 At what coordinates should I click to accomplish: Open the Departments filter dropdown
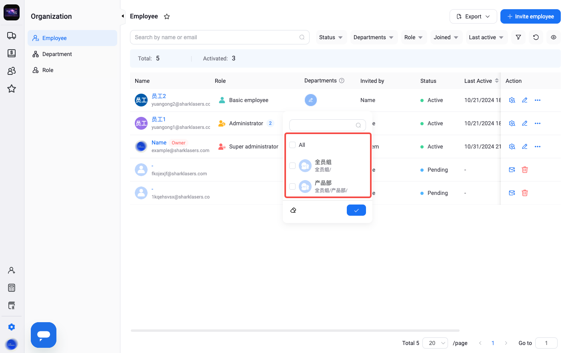(x=374, y=37)
